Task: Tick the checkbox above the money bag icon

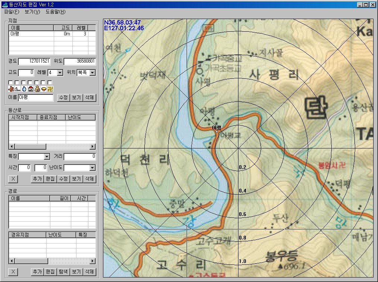Action: pos(37,82)
